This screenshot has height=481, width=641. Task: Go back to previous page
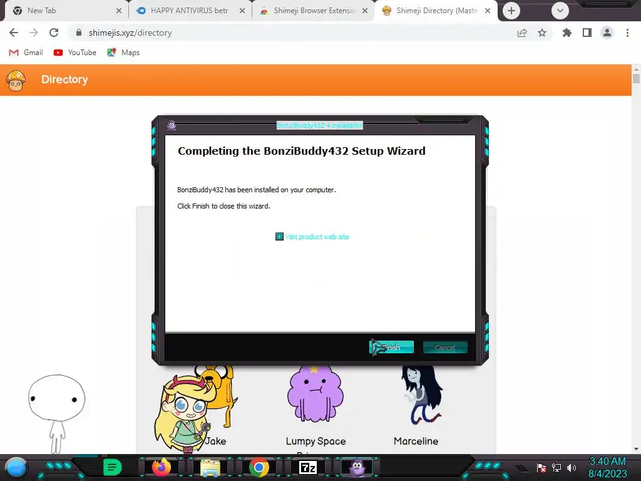(14, 33)
